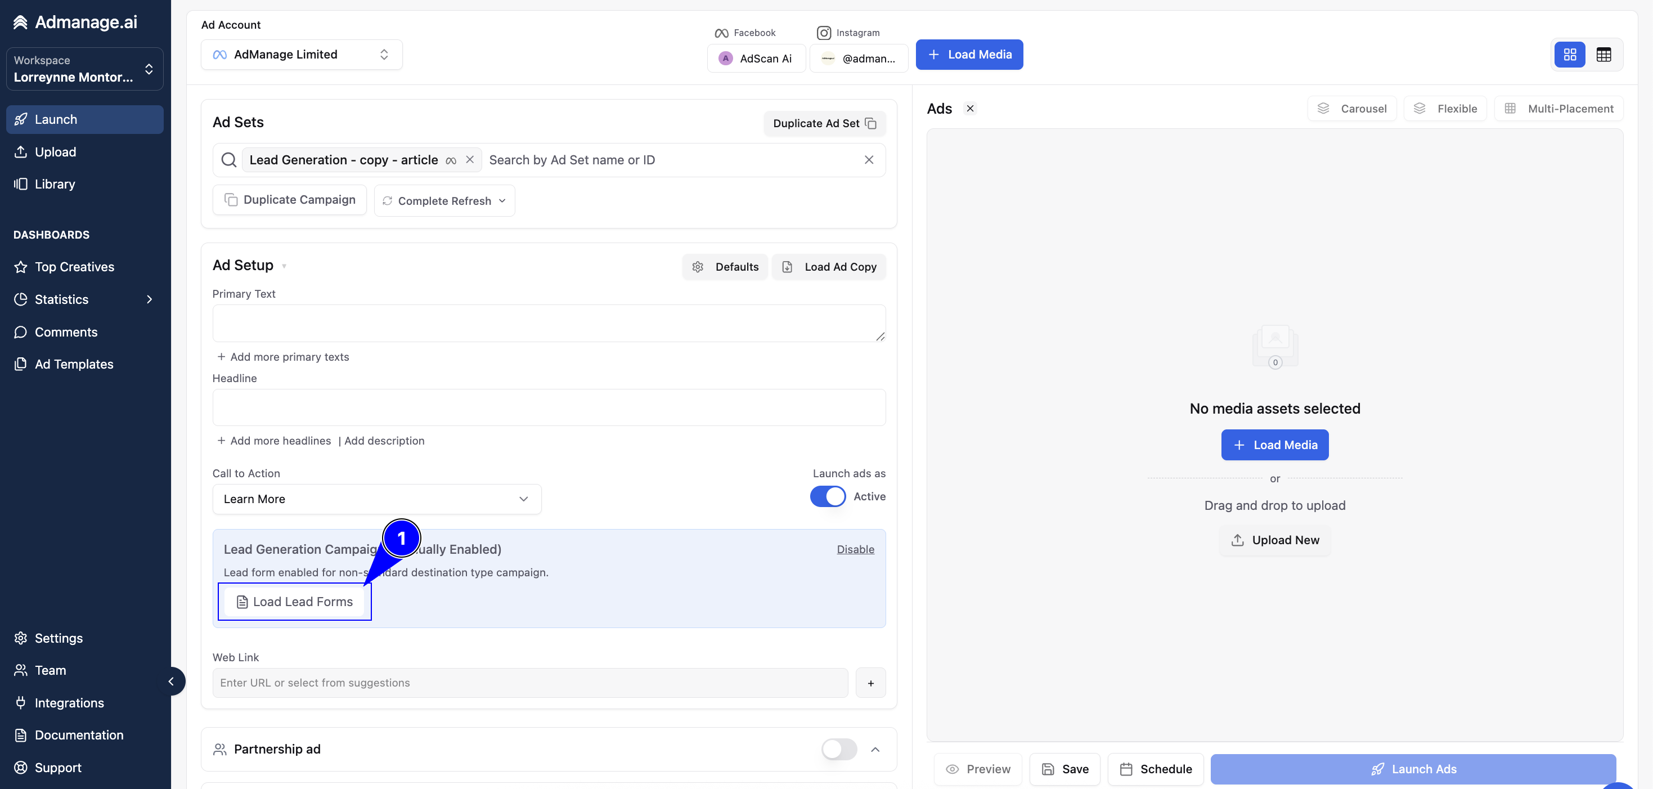Click the Disable link
This screenshot has height=789, width=1653.
click(855, 549)
